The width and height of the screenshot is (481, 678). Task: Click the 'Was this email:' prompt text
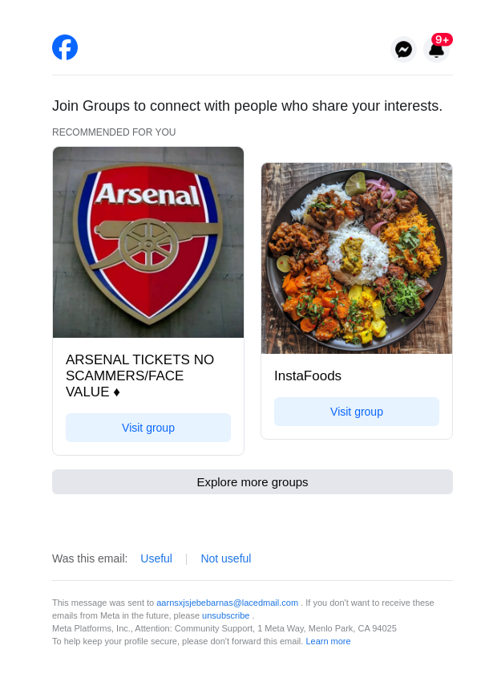coord(90,558)
